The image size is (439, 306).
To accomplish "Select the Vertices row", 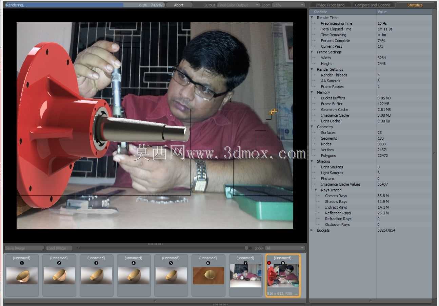I will (x=371, y=150).
